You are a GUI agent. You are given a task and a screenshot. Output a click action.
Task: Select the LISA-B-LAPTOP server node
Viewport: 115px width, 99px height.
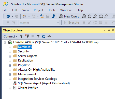click(x=56, y=42)
